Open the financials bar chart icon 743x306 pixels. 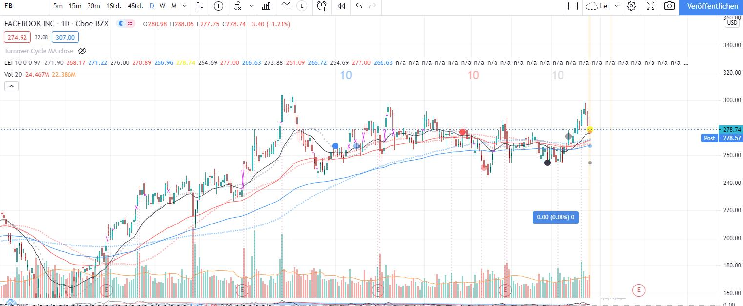pos(267,6)
